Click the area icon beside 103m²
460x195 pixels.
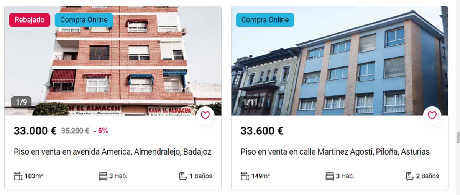(18, 176)
